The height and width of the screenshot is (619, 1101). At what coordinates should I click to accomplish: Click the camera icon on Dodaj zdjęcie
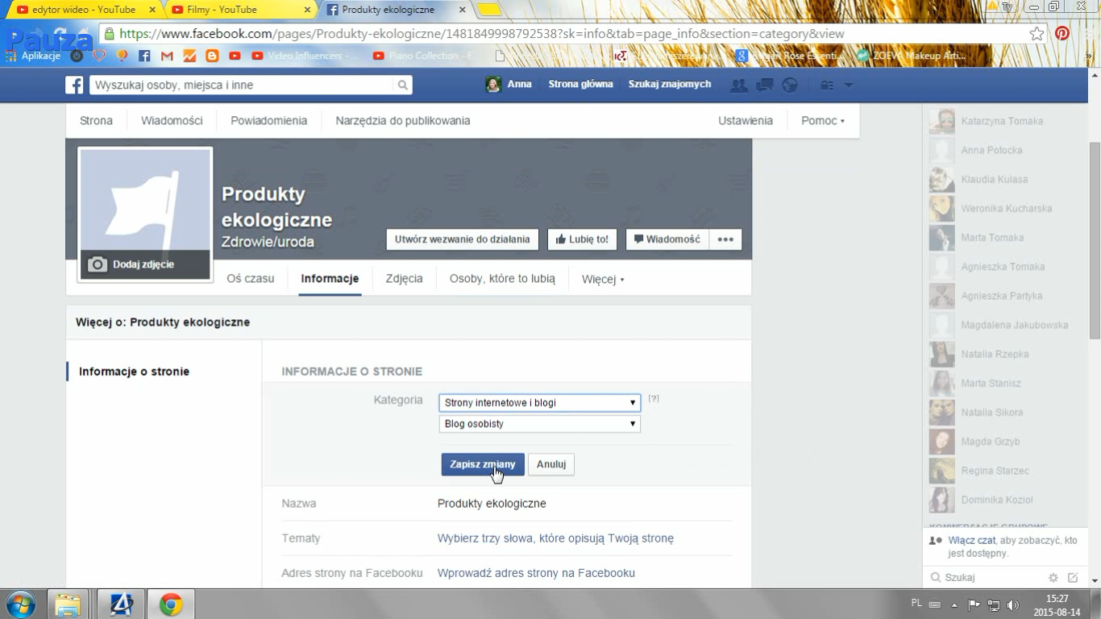click(98, 264)
